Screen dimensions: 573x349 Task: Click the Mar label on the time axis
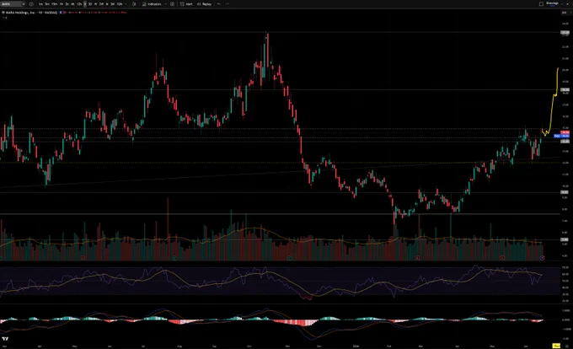pyautogui.click(x=420, y=346)
